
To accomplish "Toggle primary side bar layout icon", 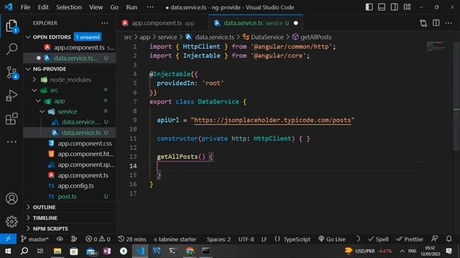I will [369, 7].
